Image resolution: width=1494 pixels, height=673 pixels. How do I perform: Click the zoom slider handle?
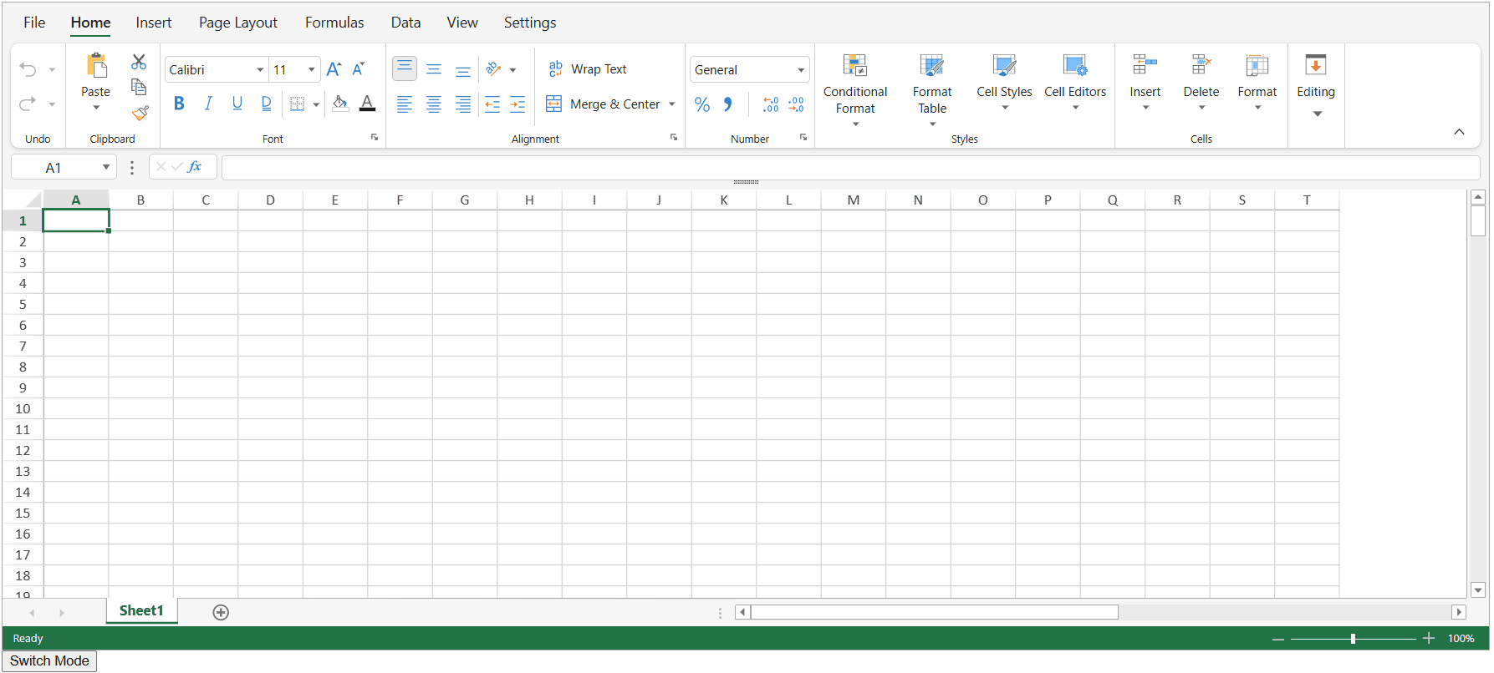(x=1353, y=639)
